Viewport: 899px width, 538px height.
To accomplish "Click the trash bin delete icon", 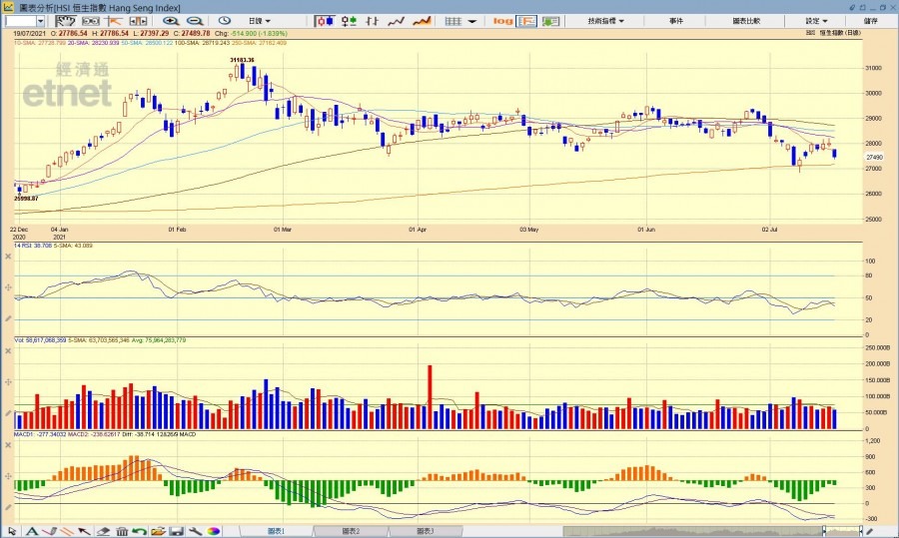I will 122,531.
